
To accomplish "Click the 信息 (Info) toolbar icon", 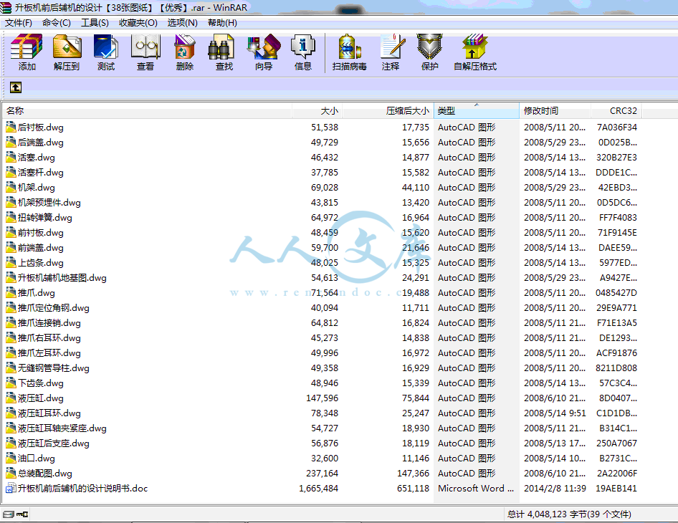I will (x=302, y=47).
